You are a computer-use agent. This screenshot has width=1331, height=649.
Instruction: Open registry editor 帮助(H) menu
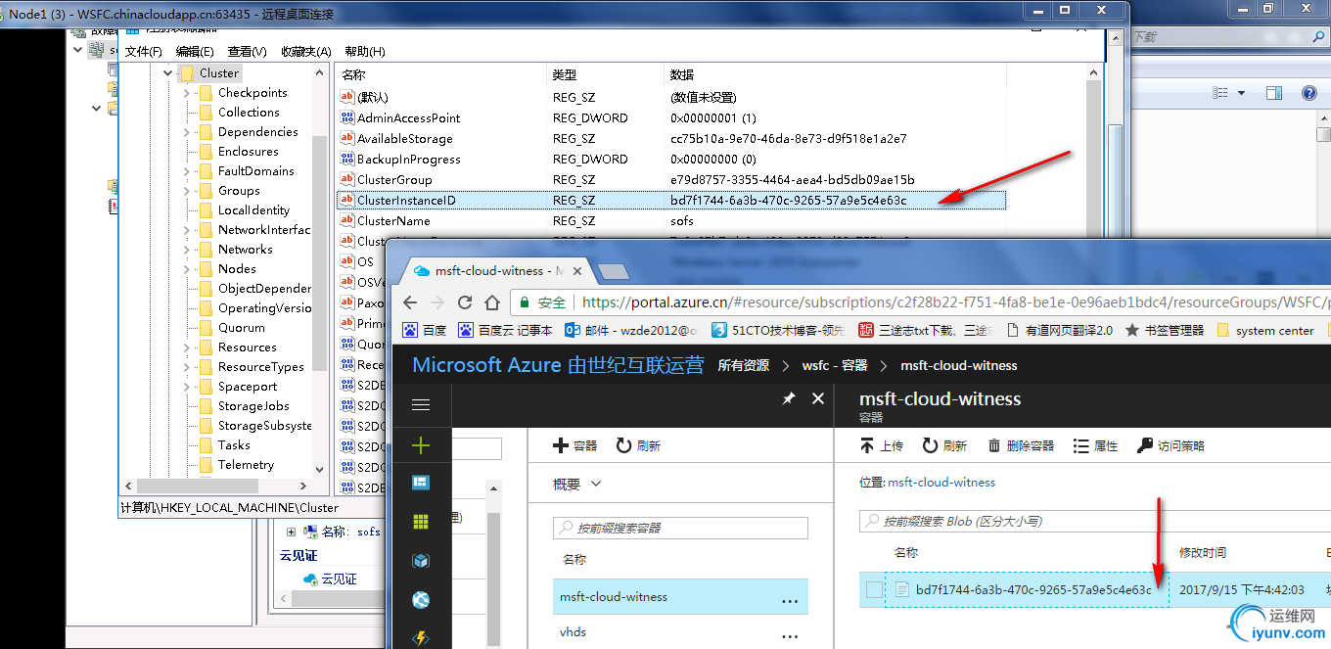(x=365, y=51)
